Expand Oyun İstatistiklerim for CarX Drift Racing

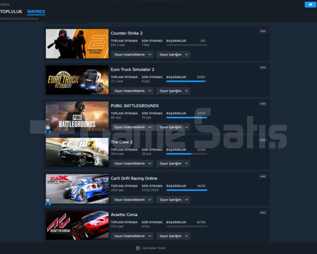pos(132,200)
